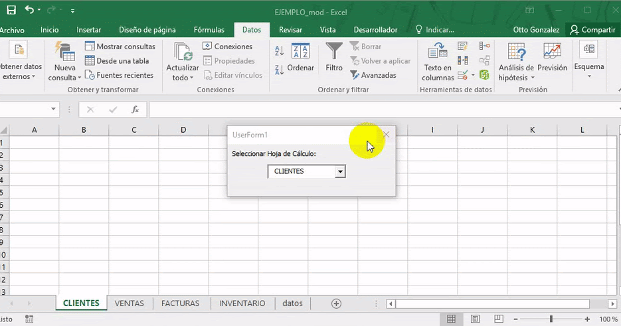This screenshot has height=326, width=621.
Task: Sort descending Z to A
Action: (279, 69)
